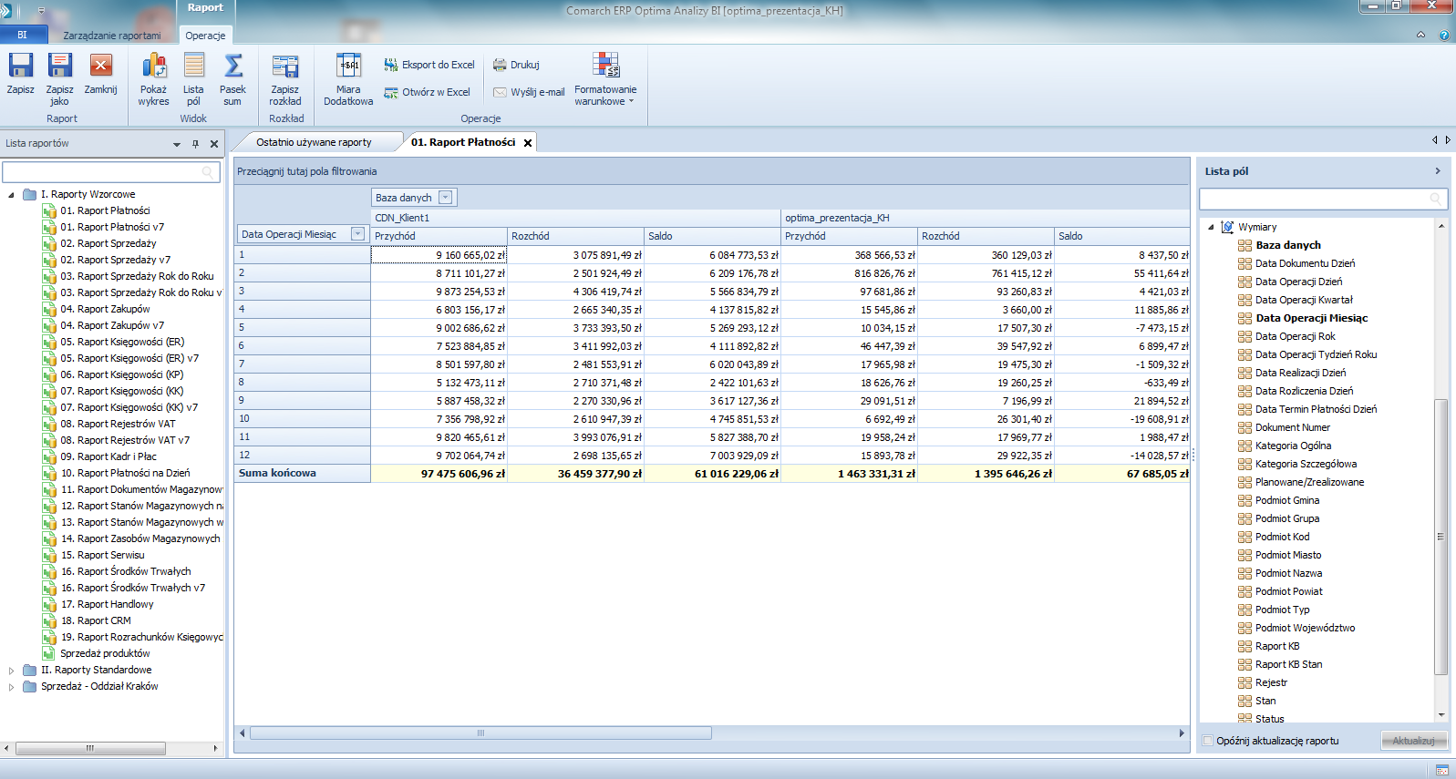Collapse Wymiary tree node
Image resolution: width=1456 pixels, height=779 pixels.
(1211, 228)
